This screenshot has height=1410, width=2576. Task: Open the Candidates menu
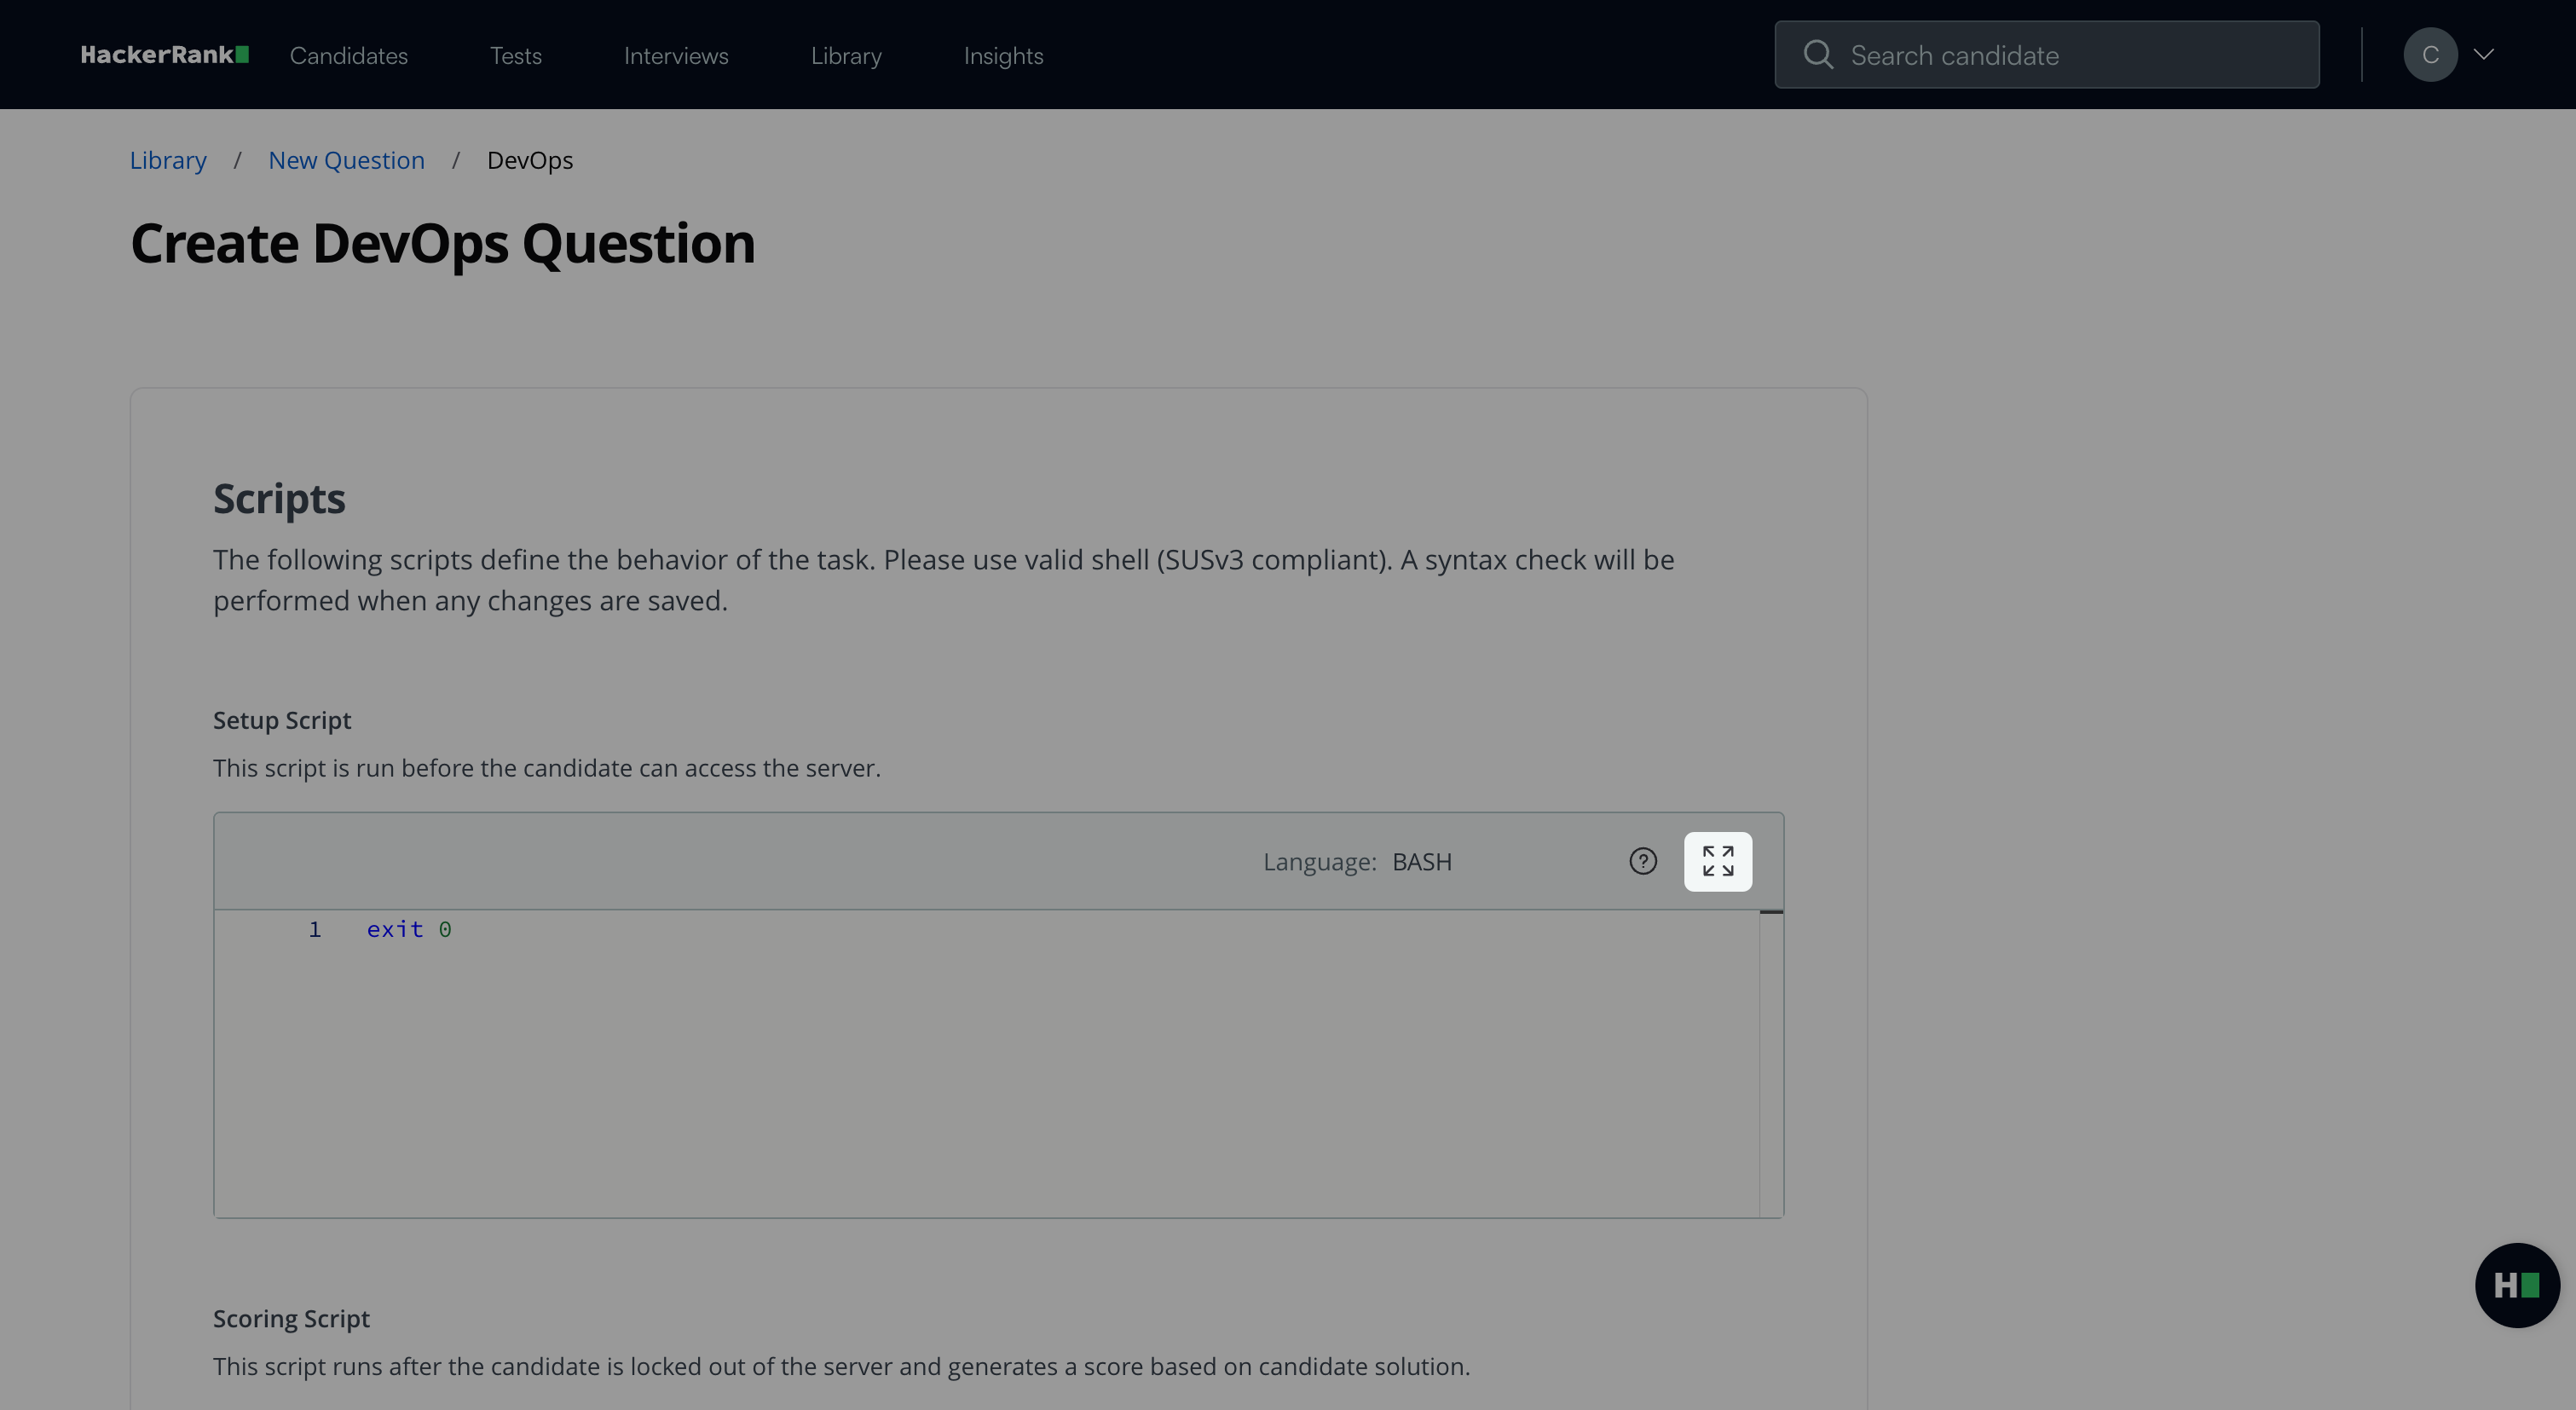click(348, 56)
